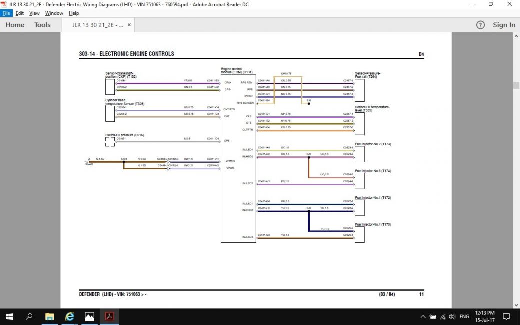The height and width of the screenshot is (325, 520).
Task: Click the 'Sensor-Pressure-Fuel rail (T264)' label
Action: pos(368,75)
